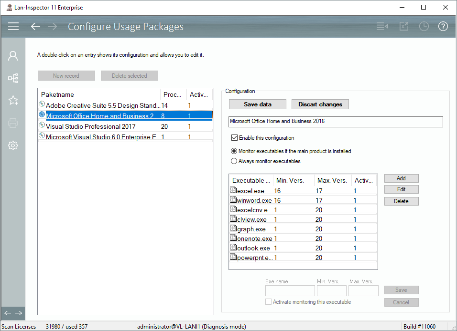Sort executables by Max. Vers. column
Viewport: 457px width, 331px height.
pos(332,180)
